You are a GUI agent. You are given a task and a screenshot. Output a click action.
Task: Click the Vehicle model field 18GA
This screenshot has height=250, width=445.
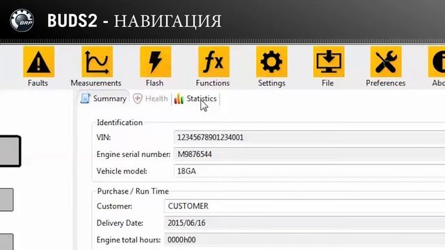(309, 172)
